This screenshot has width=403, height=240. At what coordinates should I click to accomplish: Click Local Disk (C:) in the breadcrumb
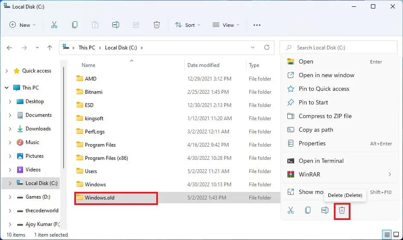coord(121,47)
